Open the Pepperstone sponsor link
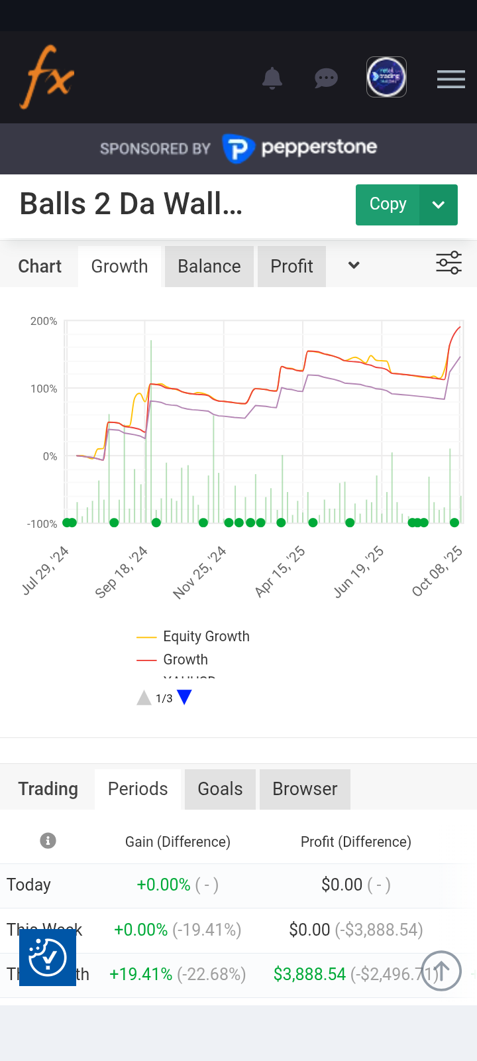 coord(299,148)
